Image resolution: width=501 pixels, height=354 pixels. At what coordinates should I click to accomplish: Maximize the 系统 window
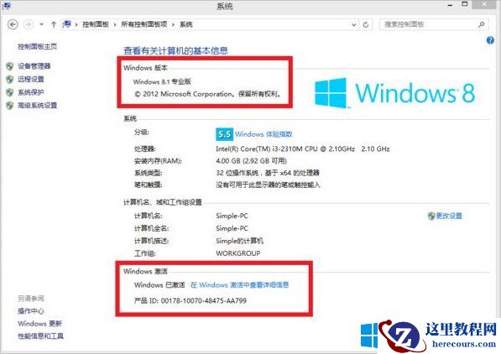pyautogui.click(x=465, y=4)
